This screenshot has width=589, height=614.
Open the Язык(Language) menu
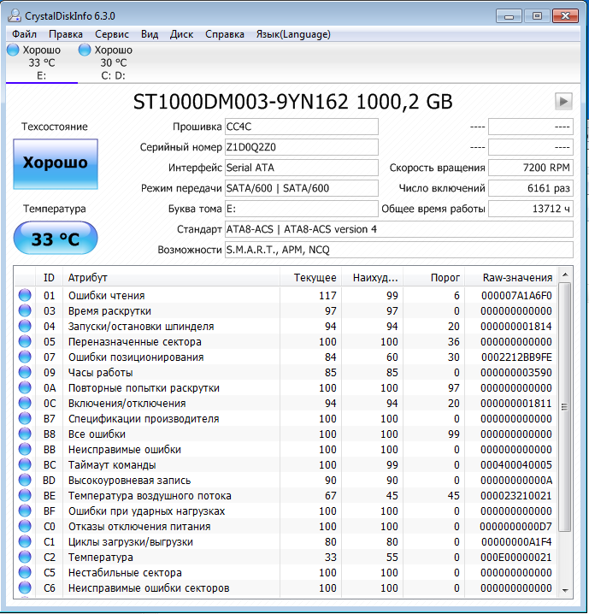(293, 34)
